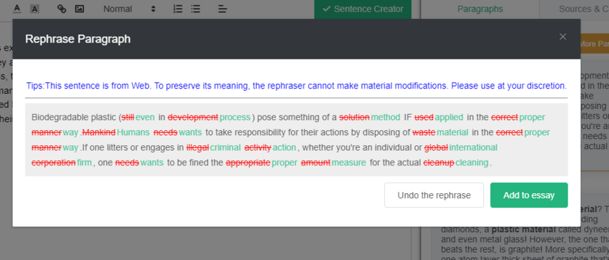Insert an image using the picture icon
609x260 pixels.
[80, 9]
